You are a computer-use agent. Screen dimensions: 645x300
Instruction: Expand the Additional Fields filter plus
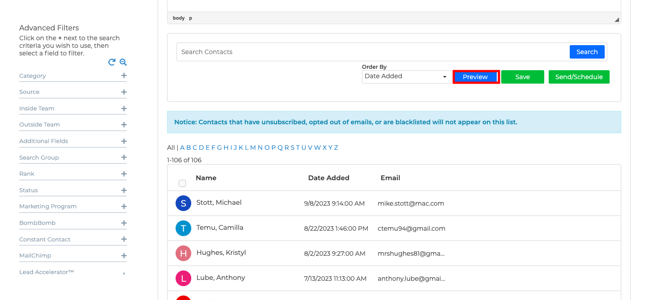point(124,141)
